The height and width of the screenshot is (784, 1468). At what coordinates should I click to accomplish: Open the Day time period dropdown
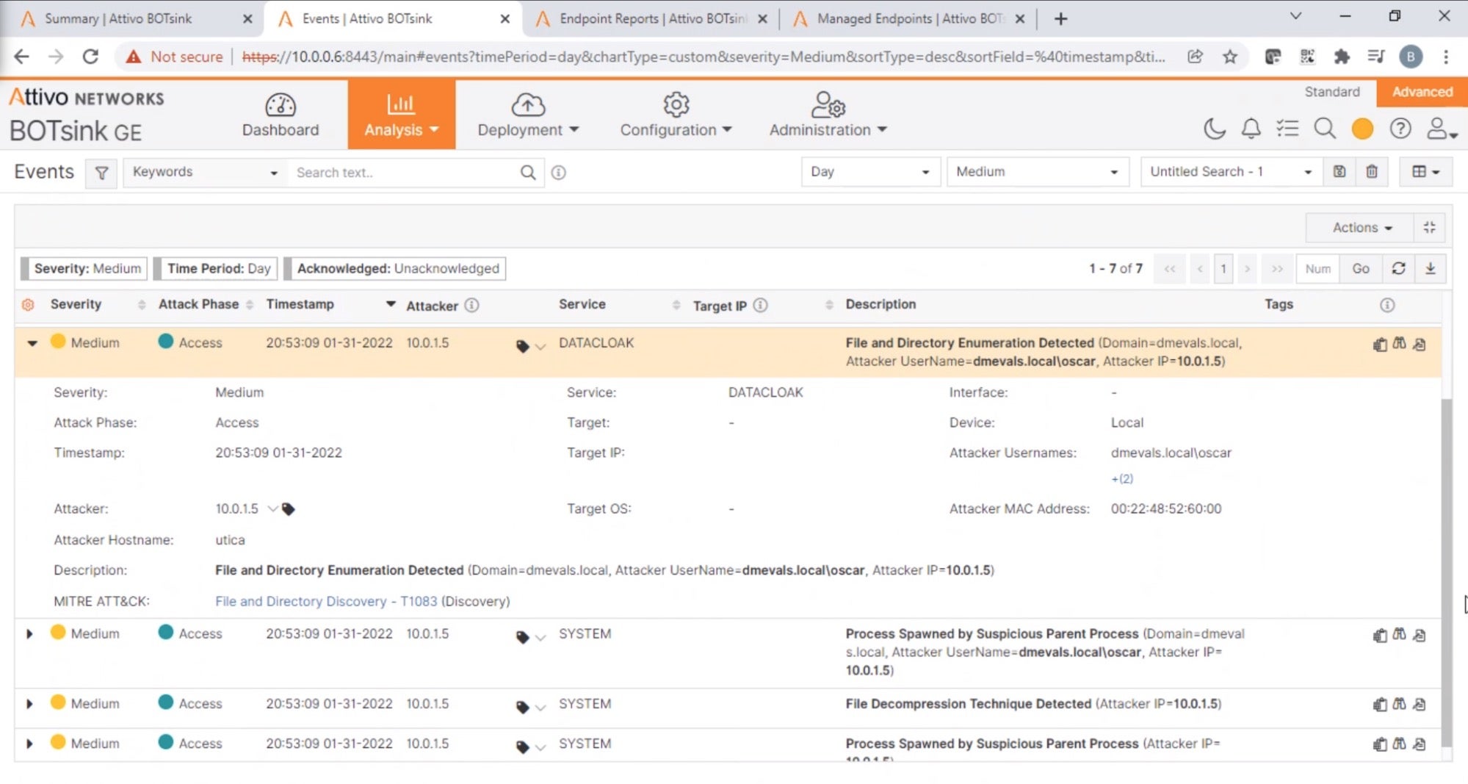click(x=869, y=172)
